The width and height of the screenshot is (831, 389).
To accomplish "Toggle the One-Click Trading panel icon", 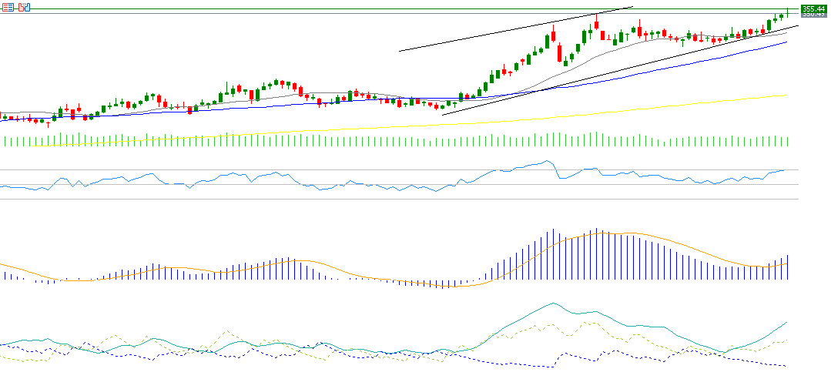I will (x=23, y=7).
